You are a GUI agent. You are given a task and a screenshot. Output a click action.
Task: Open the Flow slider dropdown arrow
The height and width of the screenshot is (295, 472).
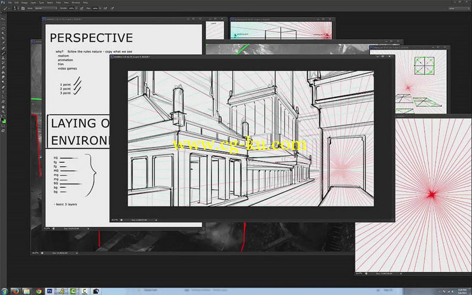pos(100,8)
